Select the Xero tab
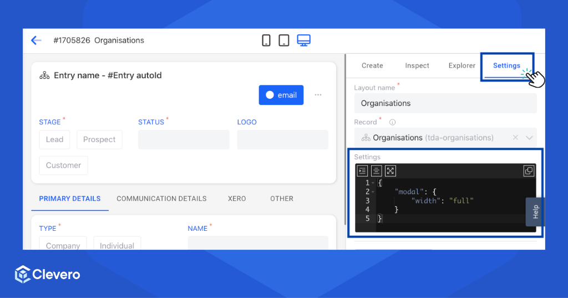The image size is (568, 298). click(x=237, y=199)
